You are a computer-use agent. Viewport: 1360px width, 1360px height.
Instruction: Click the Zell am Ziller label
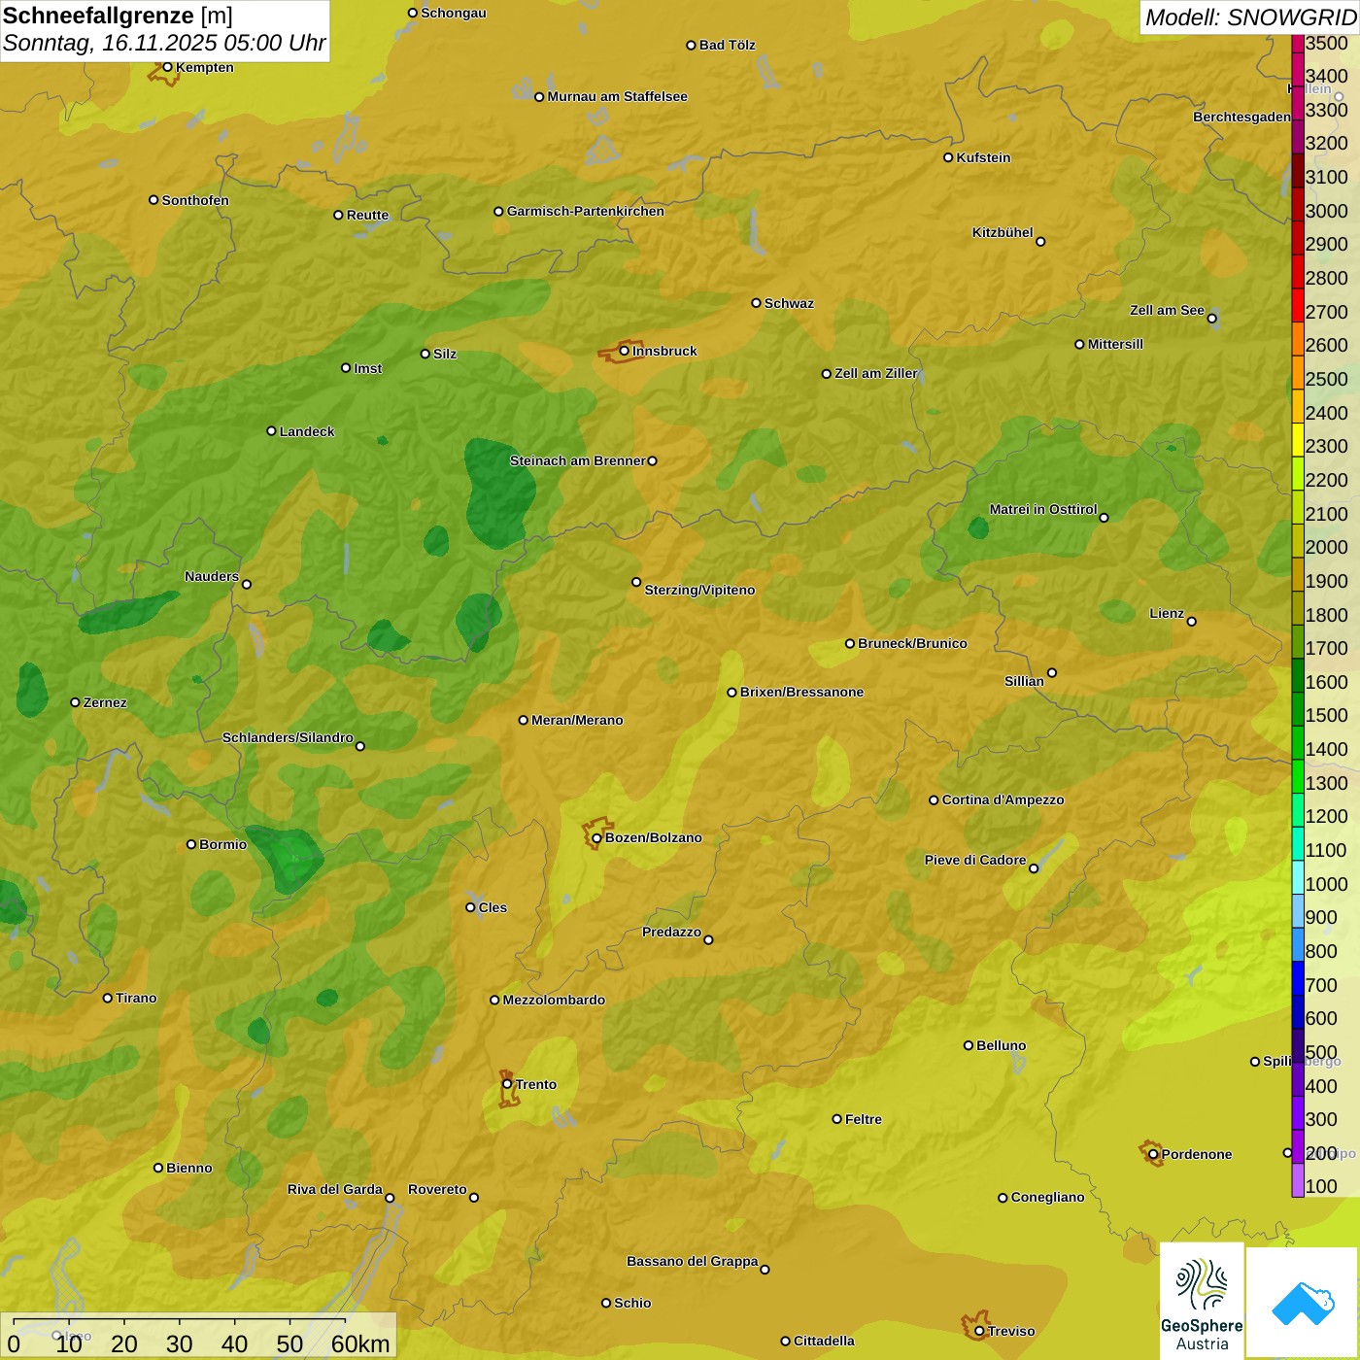click(x=876, y=373)
